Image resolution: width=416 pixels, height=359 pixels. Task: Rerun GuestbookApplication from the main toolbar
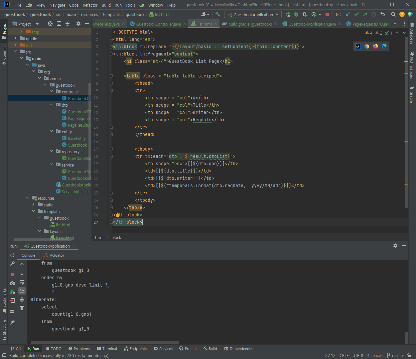point(288,14)
